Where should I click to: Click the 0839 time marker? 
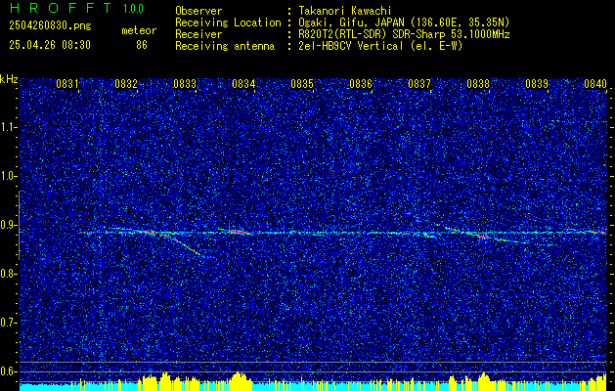point(537,83)
